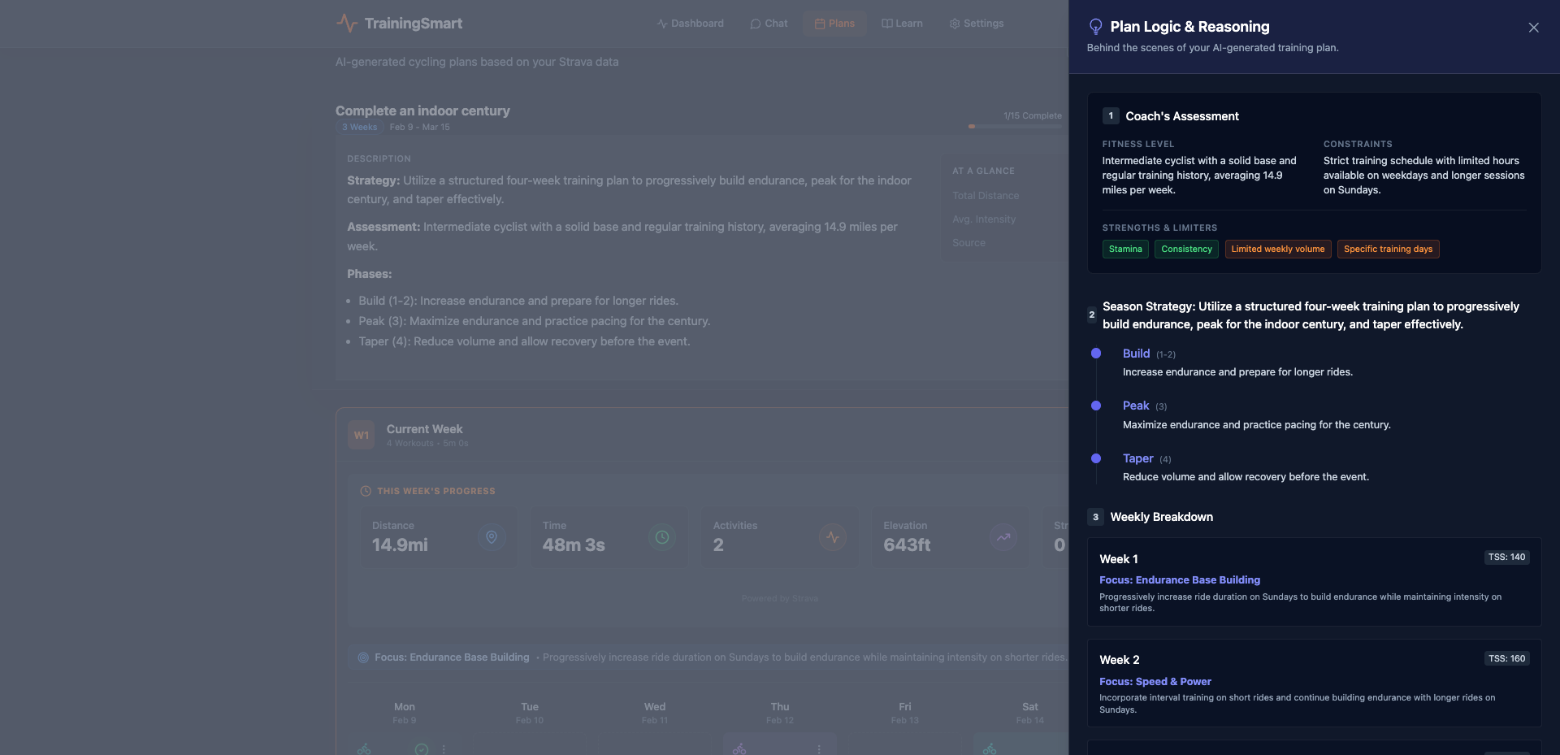
Task: Click the TSS: 140 badge
Action: coord(1507,558)
